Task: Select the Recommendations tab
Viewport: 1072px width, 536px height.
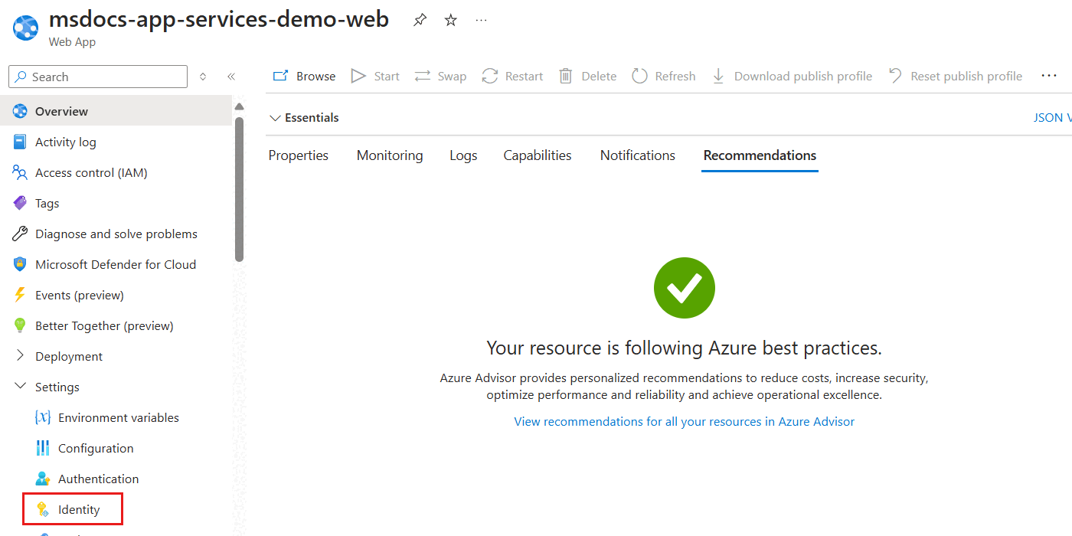Action: pos(760,155)
